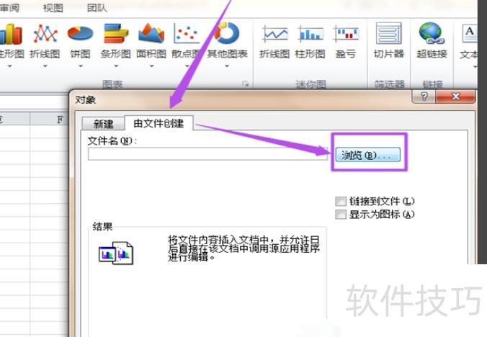Open the help button of 对象 dialog
Viewport: 487px width, 337px height.
tap(424, 96)
